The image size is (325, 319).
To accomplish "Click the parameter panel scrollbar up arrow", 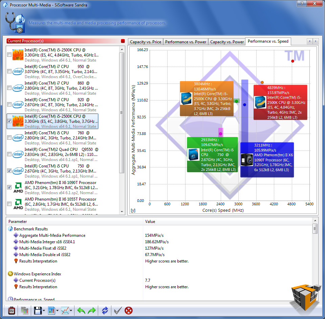I will pos(315,221).
